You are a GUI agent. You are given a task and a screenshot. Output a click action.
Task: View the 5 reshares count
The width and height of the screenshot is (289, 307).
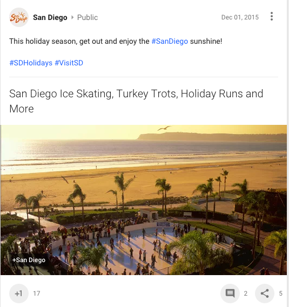[x=280, y=293]
